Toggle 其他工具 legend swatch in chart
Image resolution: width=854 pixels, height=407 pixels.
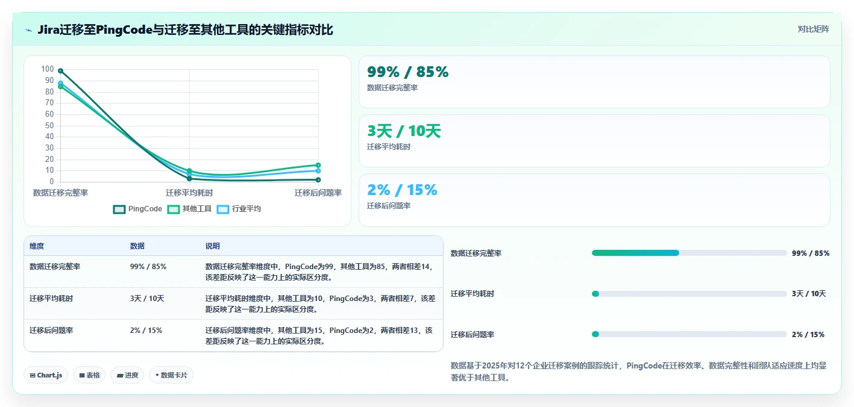tap(174, 209)
